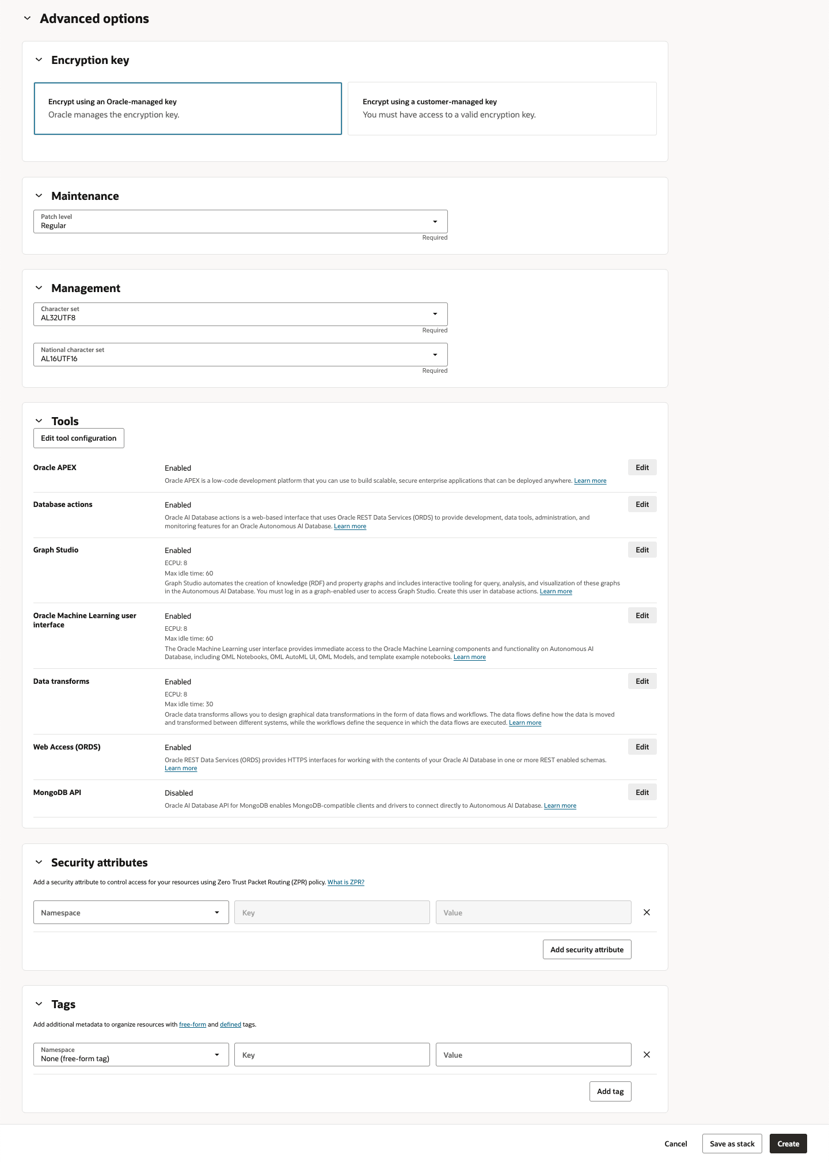Collapse the Encryption key panel
The height and width of the screenshot is (1162, 829).
39,60
